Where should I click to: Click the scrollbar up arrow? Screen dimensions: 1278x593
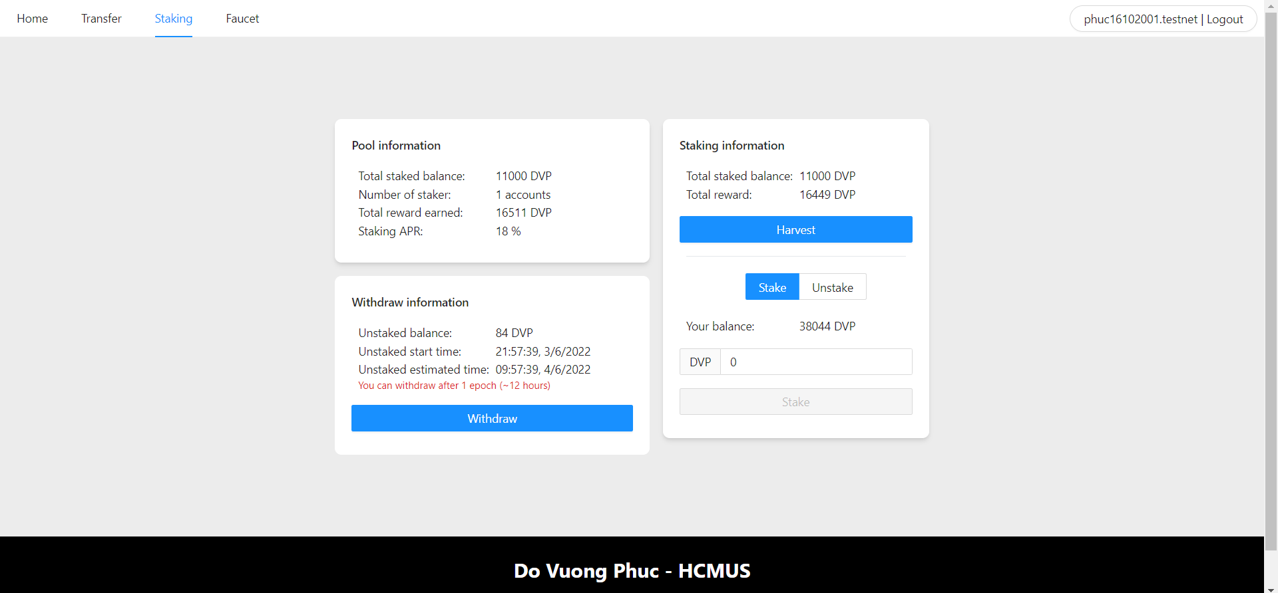(1272, 5)
